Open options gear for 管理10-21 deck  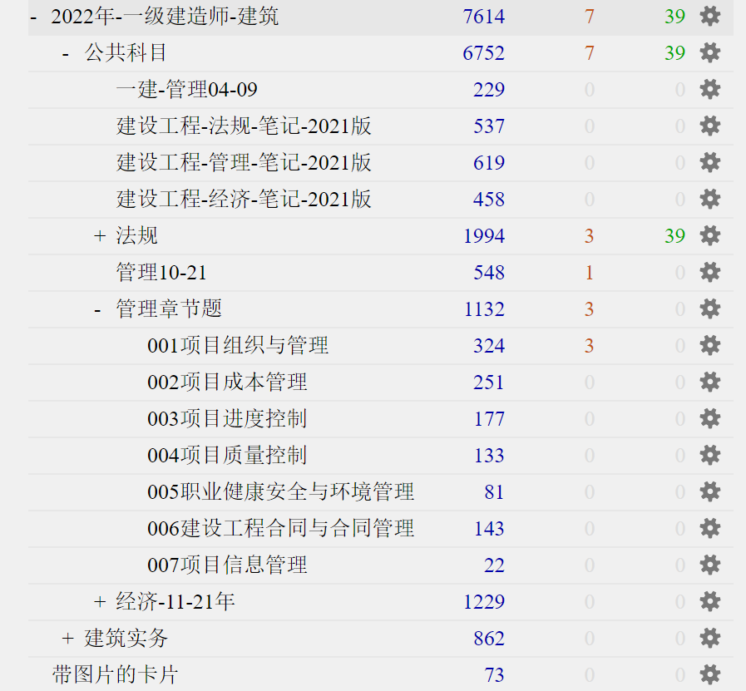click(x=710, y=273)
